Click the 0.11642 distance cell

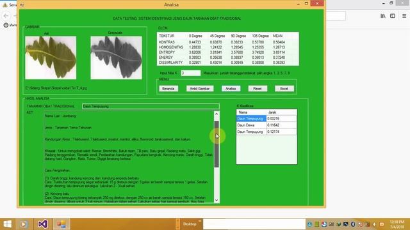pyautogui.click(x=281, y=125)
